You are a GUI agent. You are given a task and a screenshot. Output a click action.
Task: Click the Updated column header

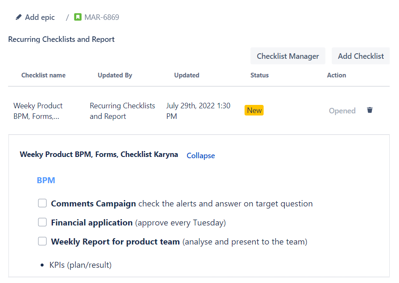(187, 75)
